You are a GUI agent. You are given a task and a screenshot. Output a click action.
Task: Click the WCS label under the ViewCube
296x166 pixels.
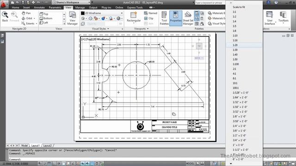pyautogui.click(x=198, y=58)
